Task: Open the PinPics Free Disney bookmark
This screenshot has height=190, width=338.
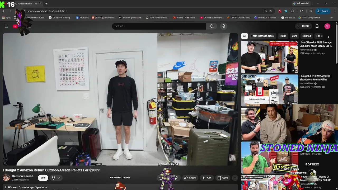Action: click(x=185, y=18)
